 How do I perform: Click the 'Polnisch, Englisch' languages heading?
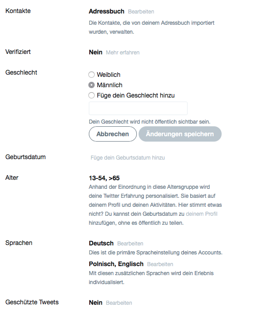coord(116,264)
